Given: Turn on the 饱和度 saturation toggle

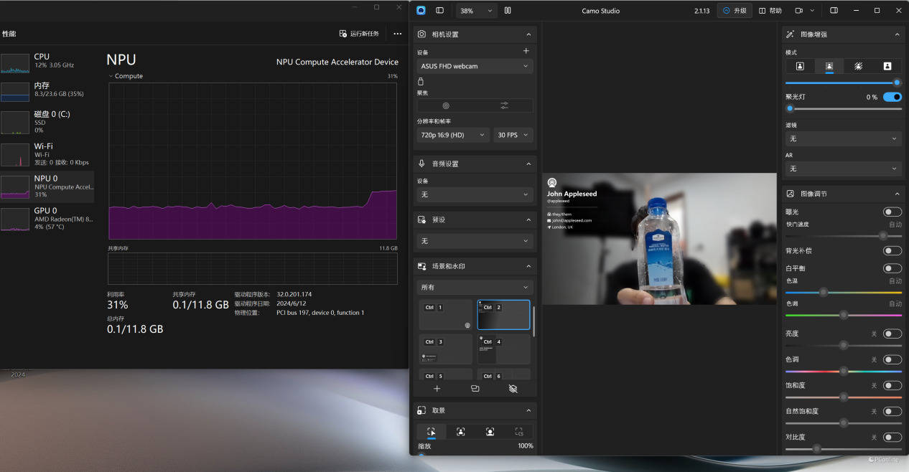Looking at the screenshot, I should tap(892, 385).
